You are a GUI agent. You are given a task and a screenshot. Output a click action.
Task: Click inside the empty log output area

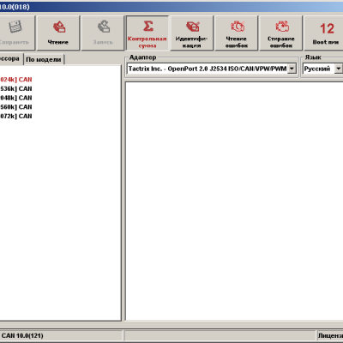click(x=234, y=202)
